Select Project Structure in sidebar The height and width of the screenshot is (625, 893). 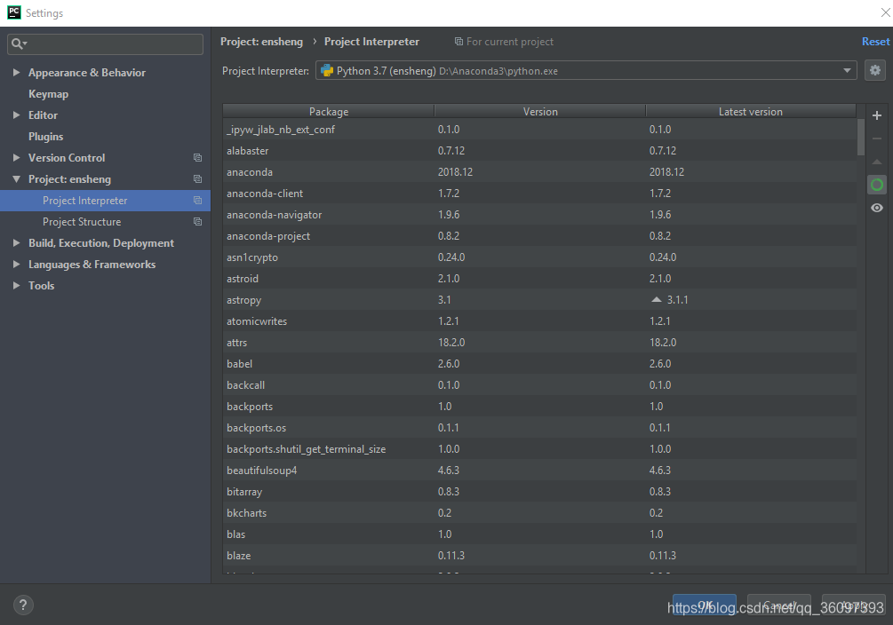coord(82,221)
